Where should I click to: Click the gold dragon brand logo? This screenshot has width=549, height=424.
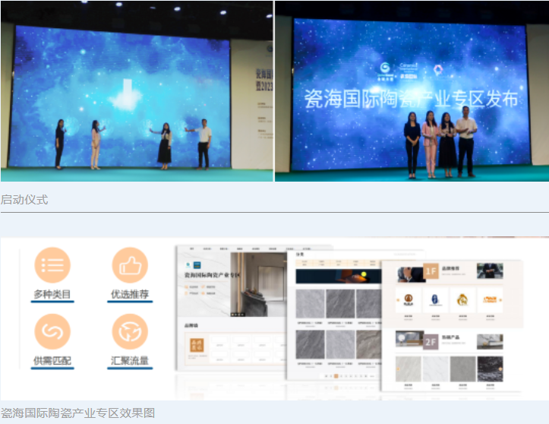pyautogui.click(x=462, y=300)
